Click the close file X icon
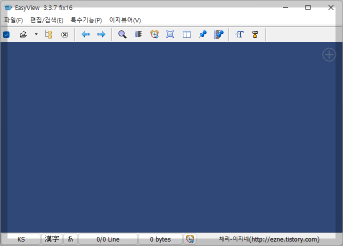 tap(65, 34)
